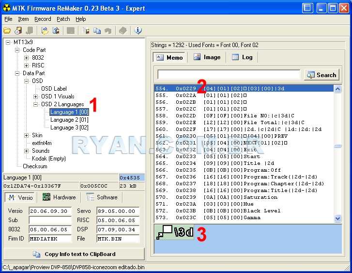Collapse the OSD 2 Languages node
This screenshot has height=273, width=352.
[x=35, y=104]
